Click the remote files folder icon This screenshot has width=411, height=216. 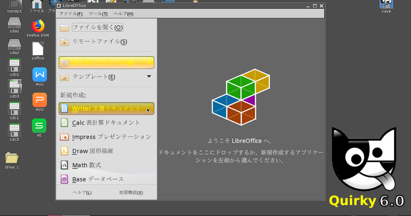pyautogui.click(x=64, y=42)
